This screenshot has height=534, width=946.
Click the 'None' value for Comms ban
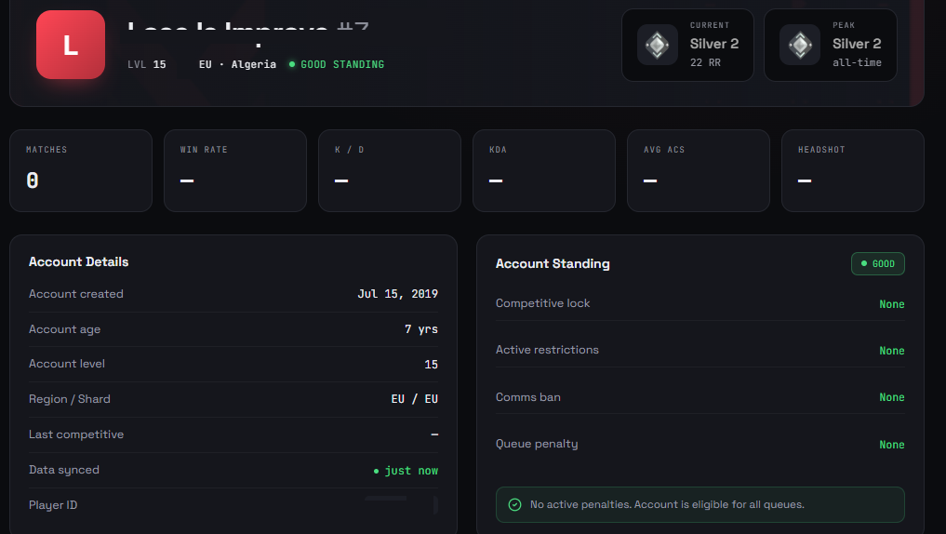892,397
